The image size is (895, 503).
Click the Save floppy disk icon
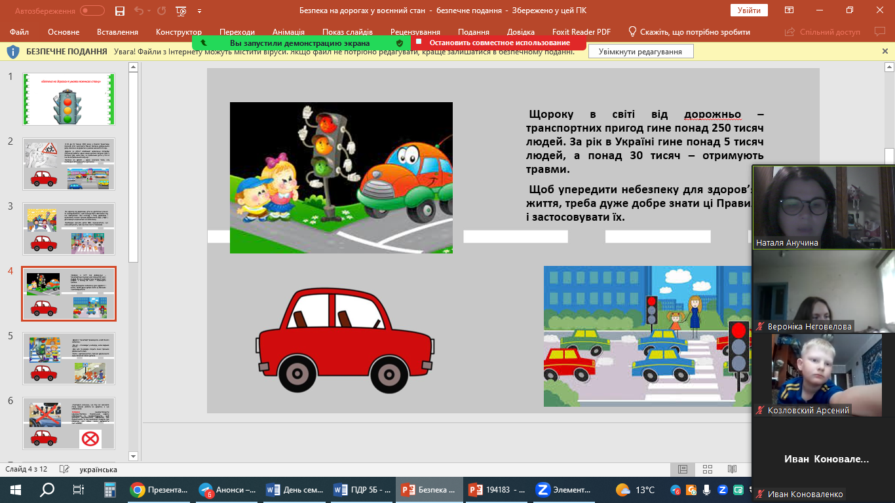[x=119, y=10]
